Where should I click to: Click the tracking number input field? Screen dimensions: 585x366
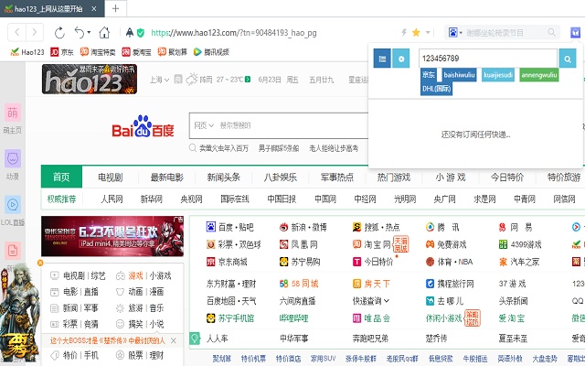pyautogui.click(x=488, y=59)
